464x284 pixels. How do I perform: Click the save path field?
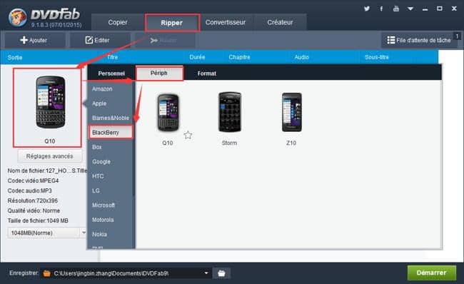coord(126,273)
